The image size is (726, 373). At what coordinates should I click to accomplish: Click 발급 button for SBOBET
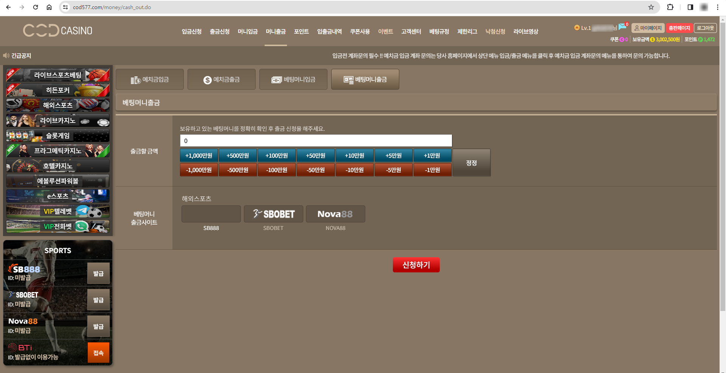[99, 300]
